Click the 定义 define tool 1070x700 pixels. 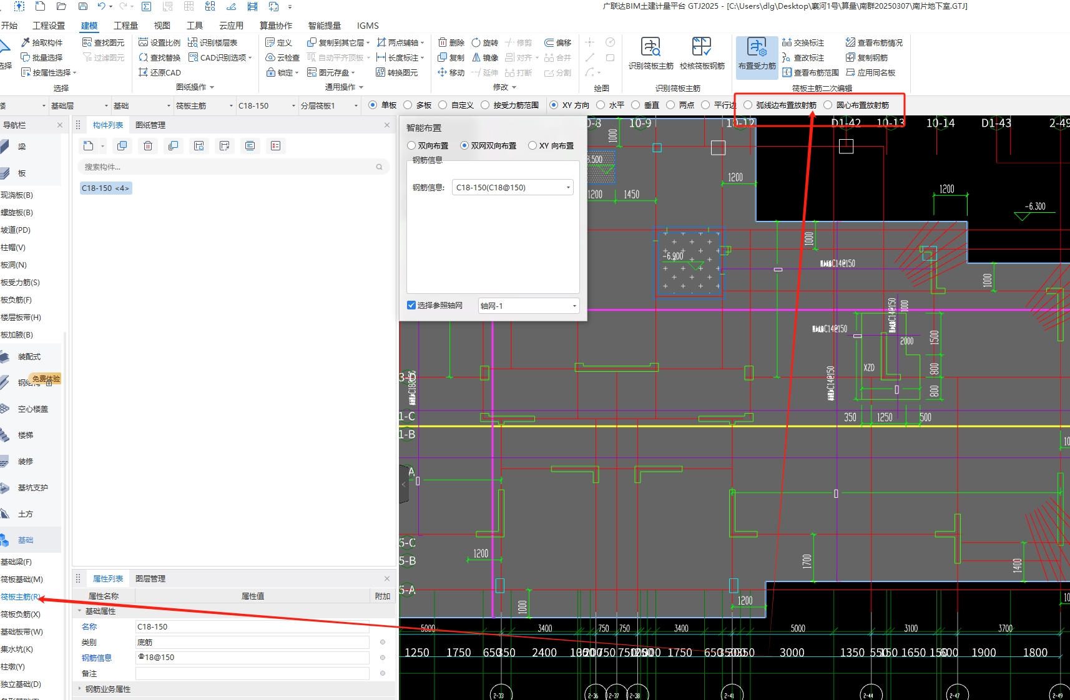279,42
